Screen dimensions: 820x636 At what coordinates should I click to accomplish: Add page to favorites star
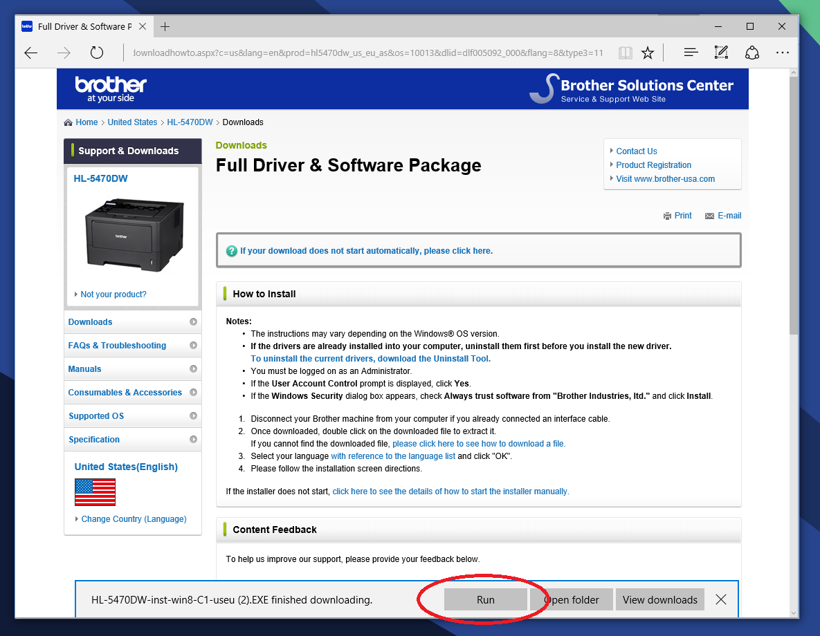tap(648, 53)
